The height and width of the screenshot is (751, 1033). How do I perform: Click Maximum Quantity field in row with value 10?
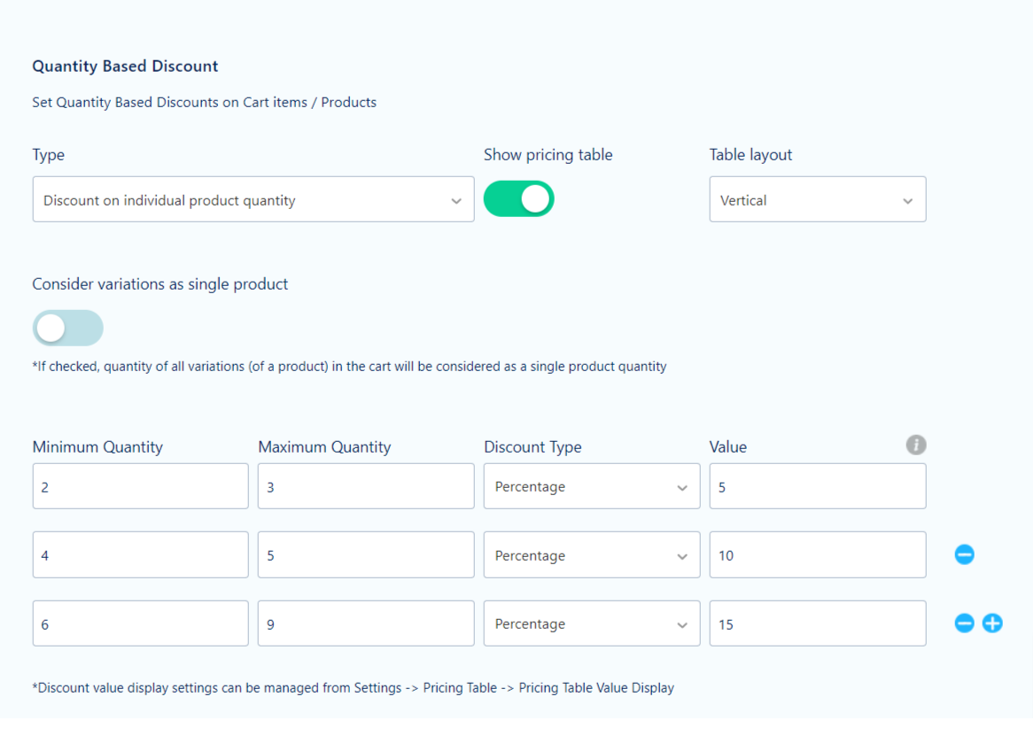pyautogui.click(x=366, y=555)
